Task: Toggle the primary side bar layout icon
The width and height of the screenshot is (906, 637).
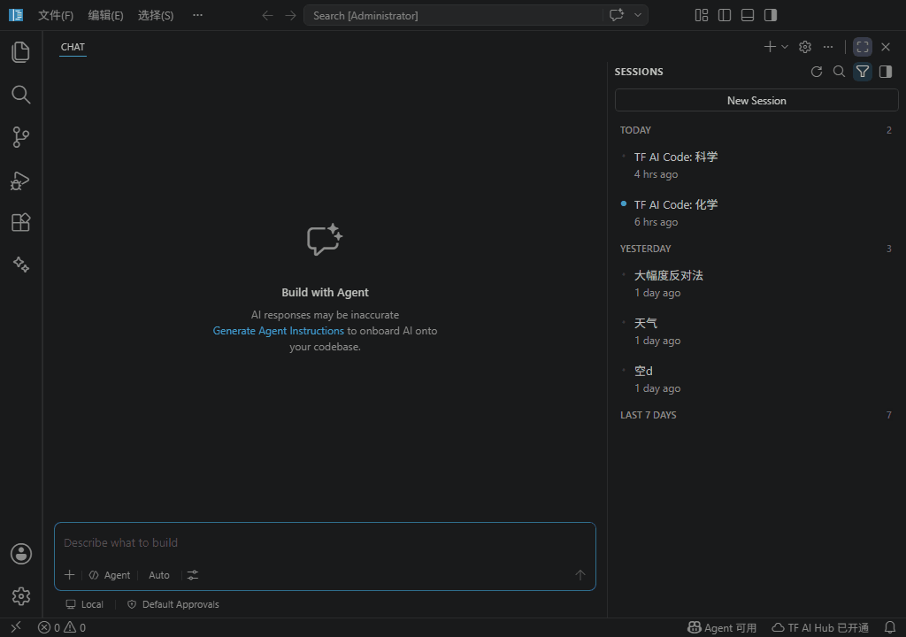Action: (725, 15)
